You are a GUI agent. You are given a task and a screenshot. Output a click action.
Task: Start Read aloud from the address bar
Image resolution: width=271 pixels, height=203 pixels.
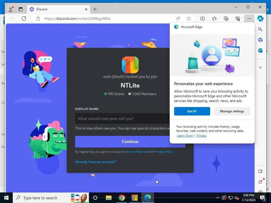pos(178,19)
